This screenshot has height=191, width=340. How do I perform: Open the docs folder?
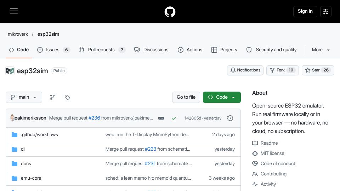(x=26, y=164)
